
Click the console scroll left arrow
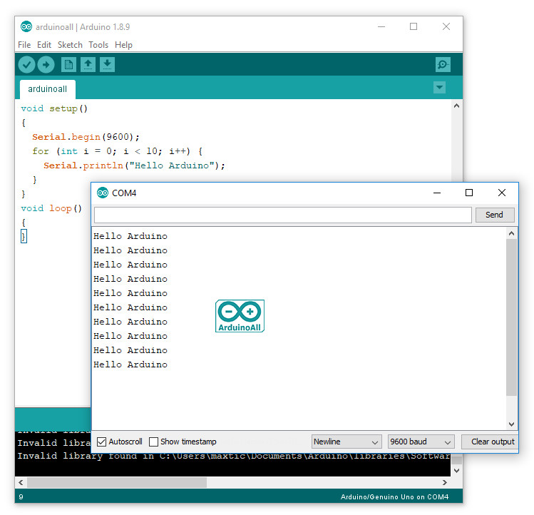[21, 483]
